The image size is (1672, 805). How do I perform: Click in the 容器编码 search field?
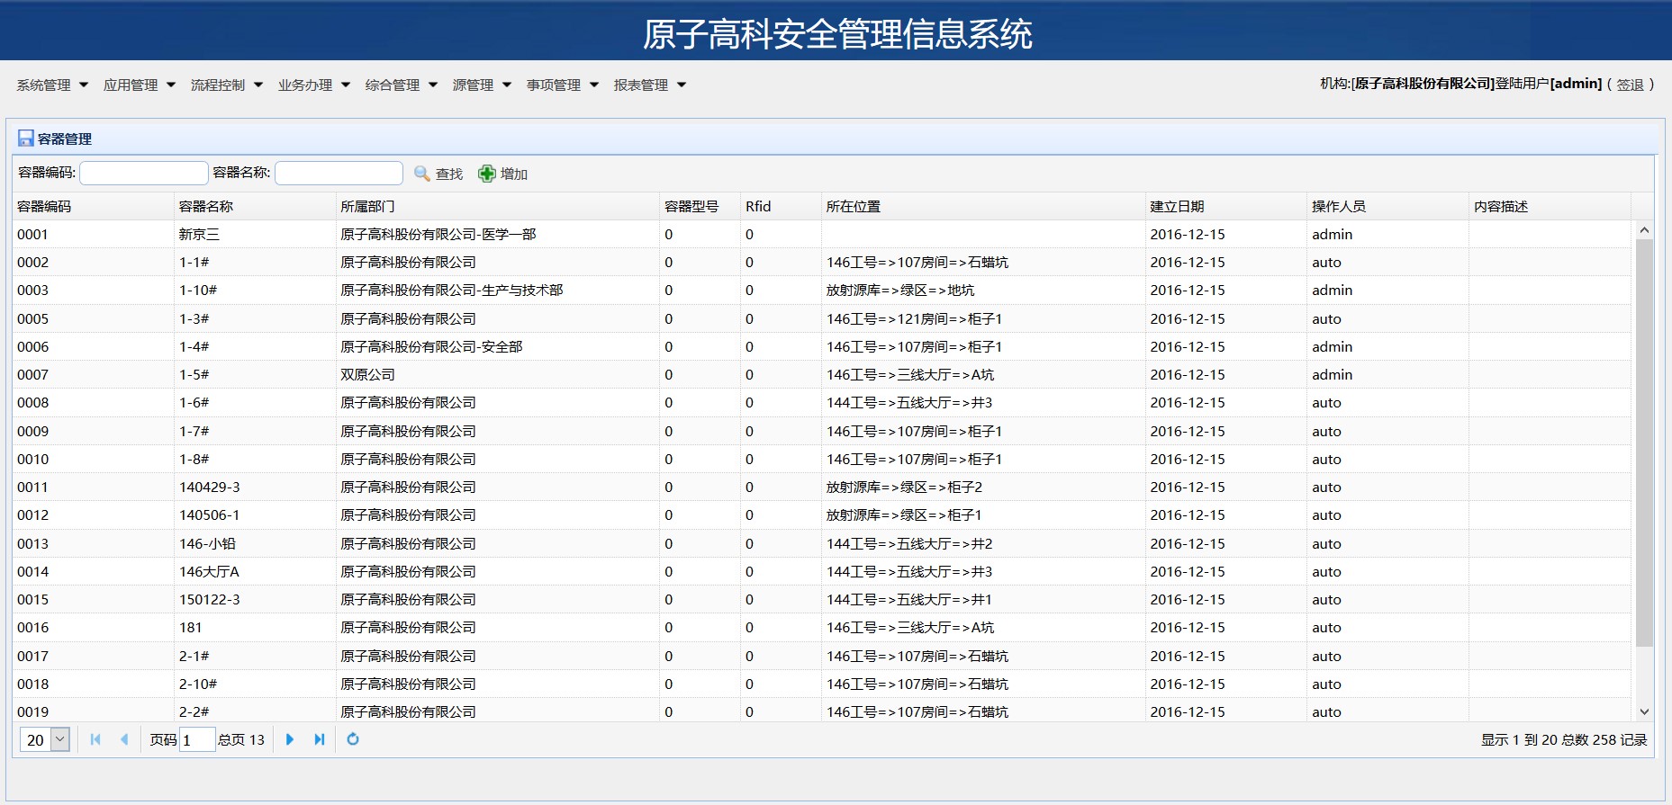[x=144, y=173]
